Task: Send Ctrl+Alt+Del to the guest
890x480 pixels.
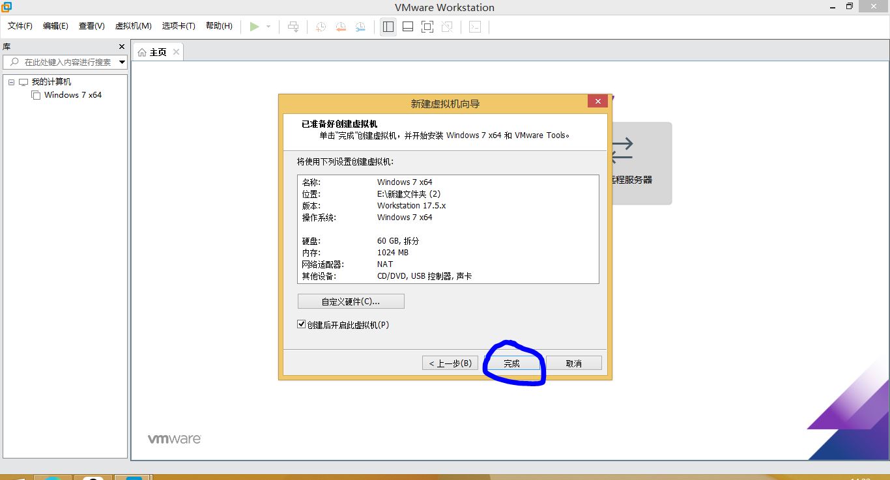Action: [x=293, y=27]
